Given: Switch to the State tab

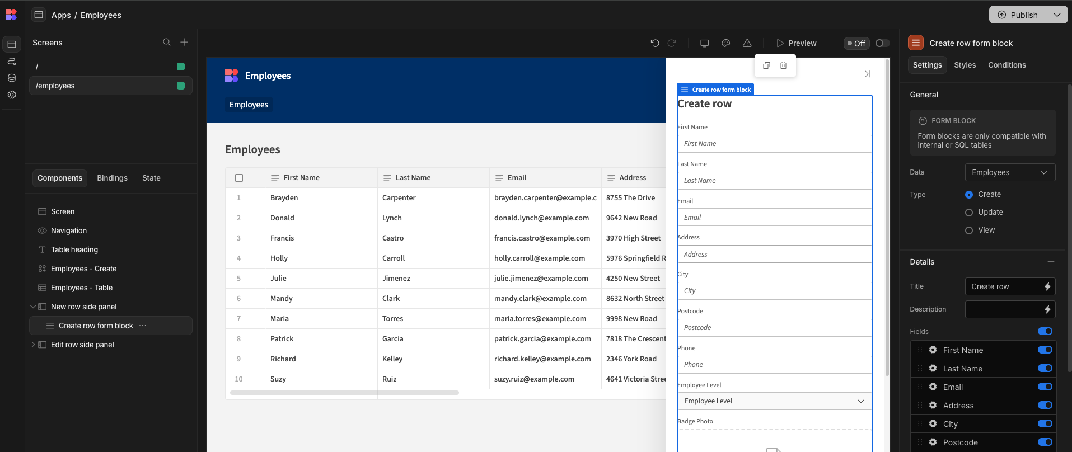Looking at the screenshot, I should pyautogui.click(x=151, y=178).
